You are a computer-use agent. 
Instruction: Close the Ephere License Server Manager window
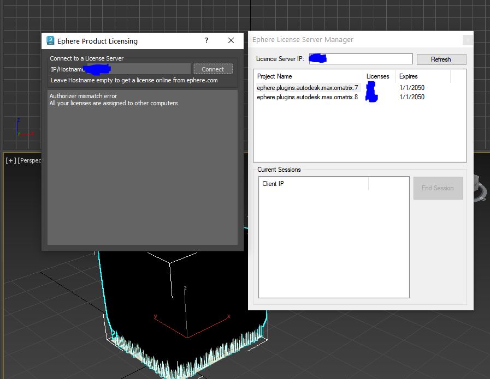tap(467, 40)
